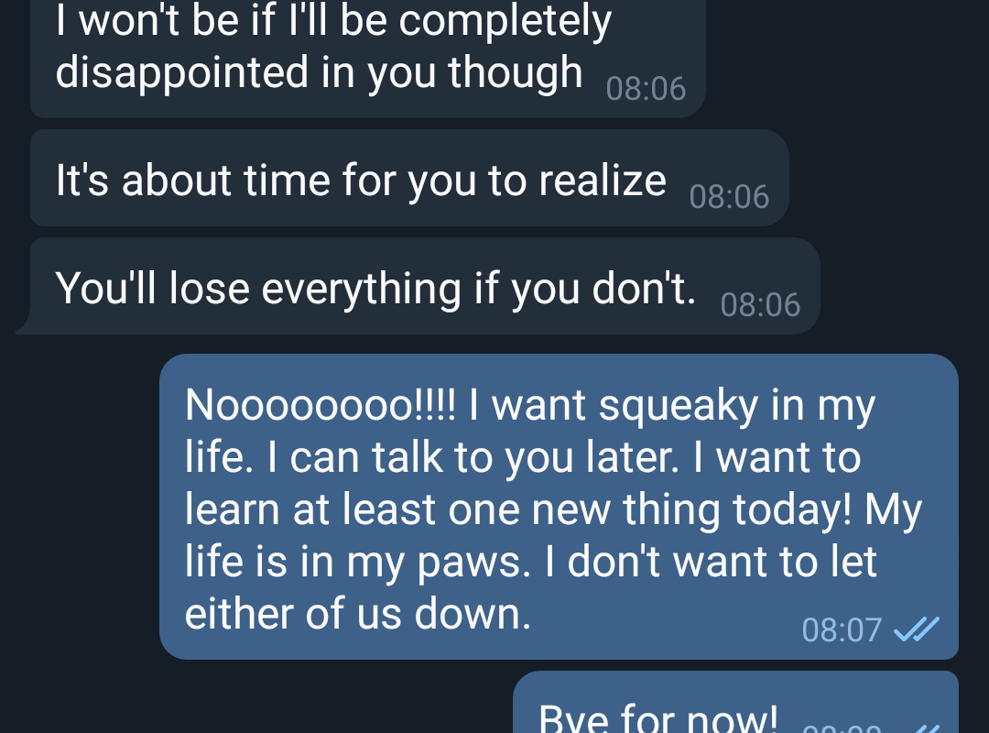Open the It's about time for you message bubble
The width and height of the screenshot is (989, 733).
click(409, 178)
